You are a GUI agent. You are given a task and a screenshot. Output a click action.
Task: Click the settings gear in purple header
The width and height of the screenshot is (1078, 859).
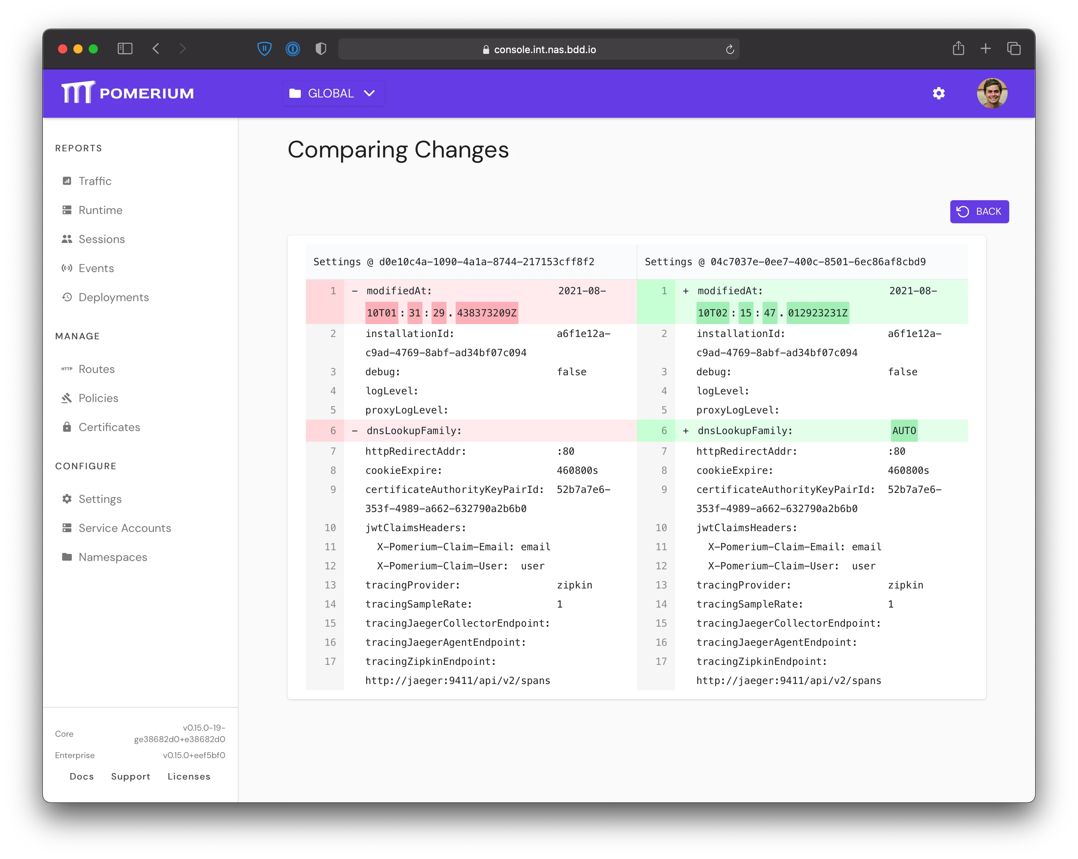click(x=938, y=94)
